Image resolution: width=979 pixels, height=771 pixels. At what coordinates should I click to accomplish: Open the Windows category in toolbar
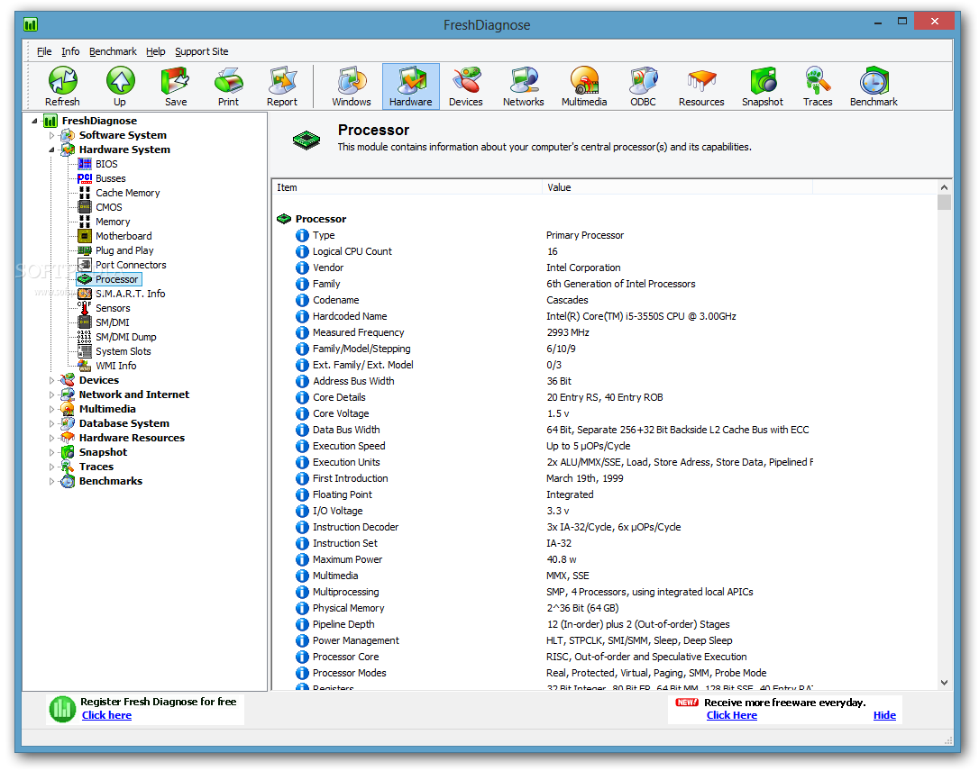click(352, 86)
